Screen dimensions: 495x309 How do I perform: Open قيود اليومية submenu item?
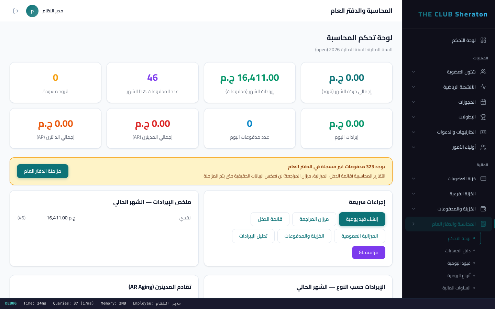[x=459, y=263]
